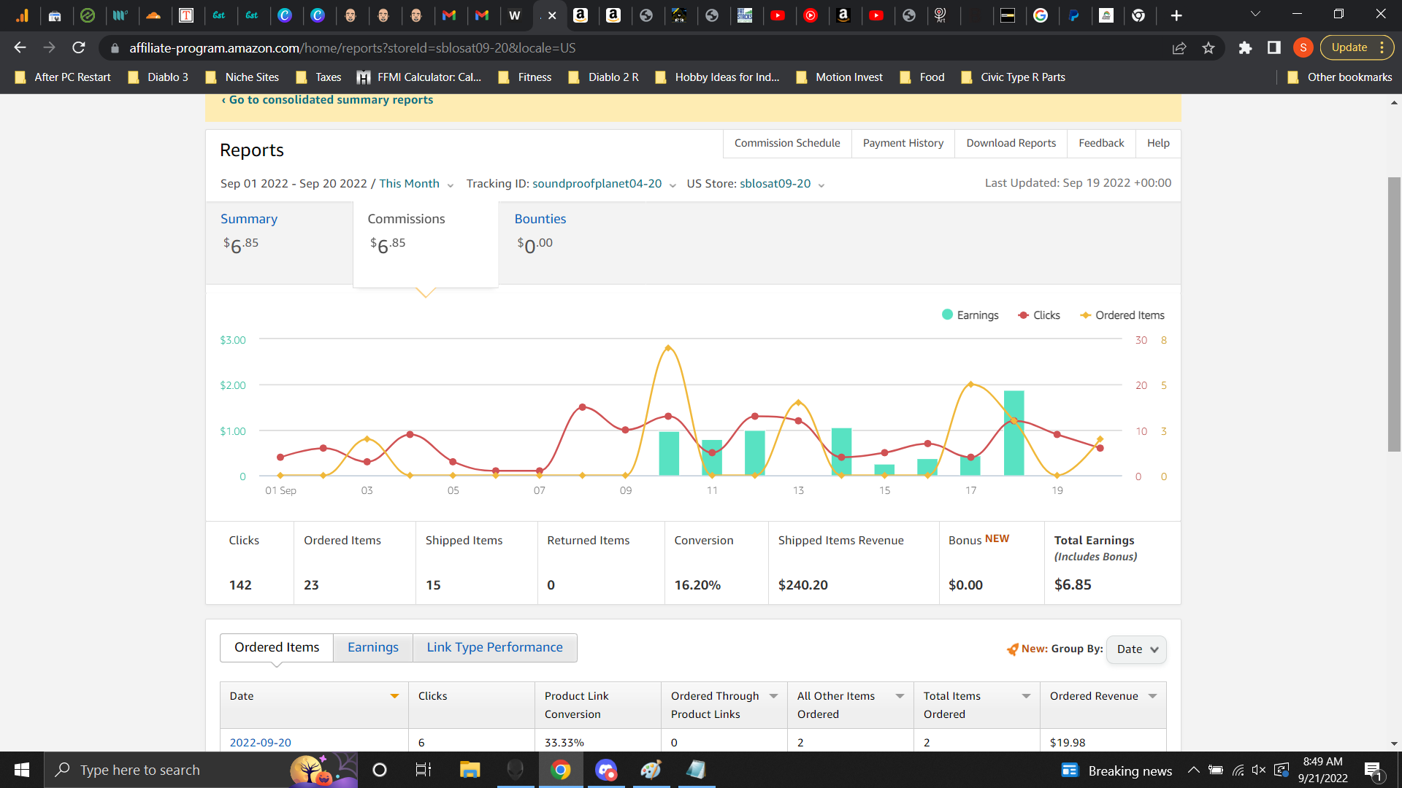Image resolution: width=1402 pixels, height=788 pixels.
Task: Sort by Ordered Revenue column
Action: (1152, 696)
